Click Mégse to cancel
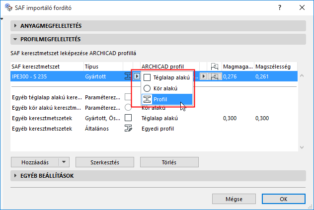The width and height of the screenshot is (314, 210). [234, 199]
